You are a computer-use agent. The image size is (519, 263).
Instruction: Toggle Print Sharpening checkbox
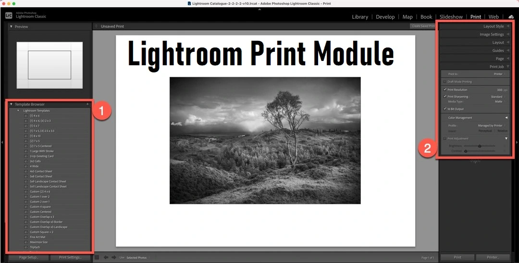tap(445, 96)
